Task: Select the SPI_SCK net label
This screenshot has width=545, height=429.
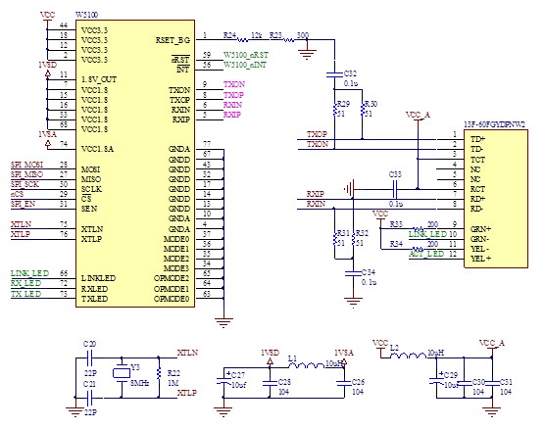Action: pos(25,184)
